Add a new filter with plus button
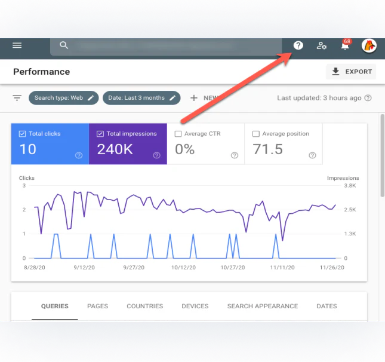Image resolution: width=385 pixels, height=362 pixels. (193, 98)
